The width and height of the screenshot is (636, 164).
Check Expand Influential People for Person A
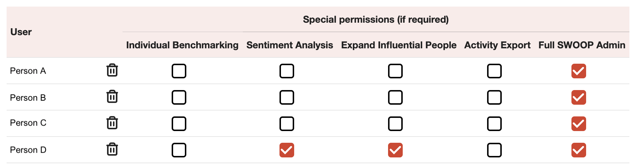(395, 71)
